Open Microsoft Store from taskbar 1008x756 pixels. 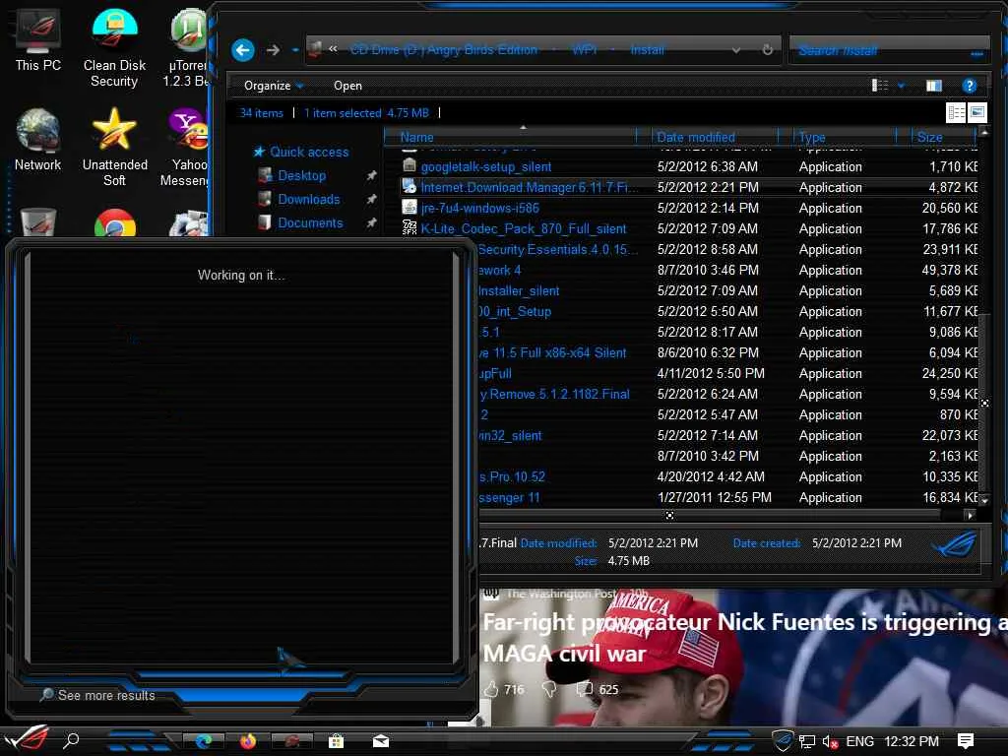[x=336, y=741]
